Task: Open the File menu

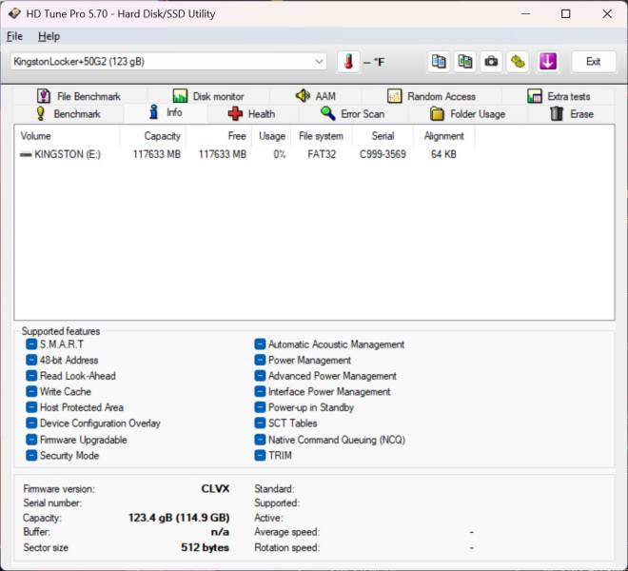Action: click(14, 36)
